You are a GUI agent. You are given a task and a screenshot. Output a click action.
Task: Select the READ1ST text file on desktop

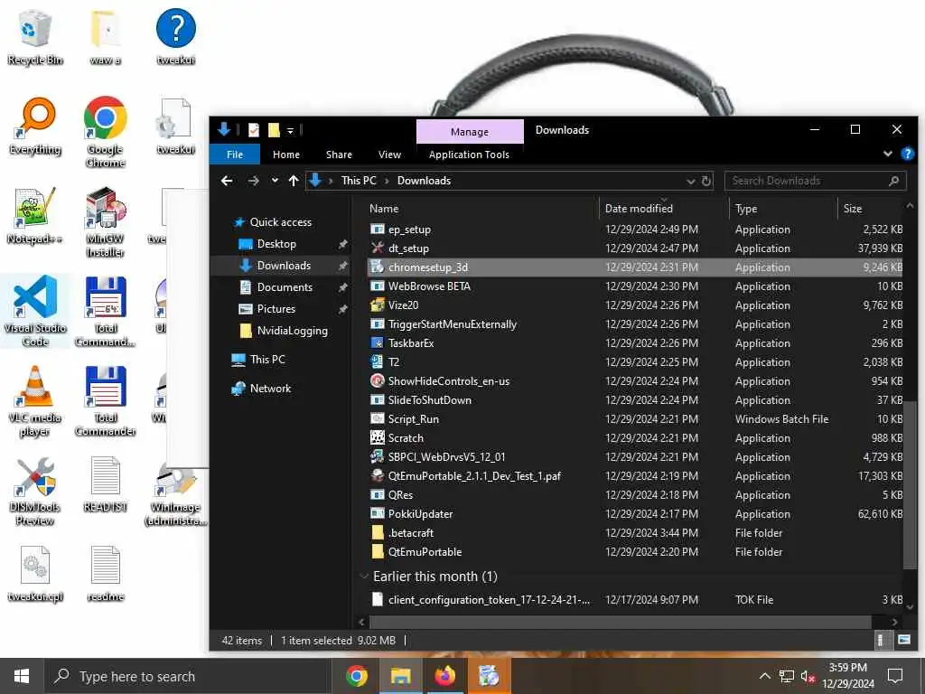click(105, 484)
